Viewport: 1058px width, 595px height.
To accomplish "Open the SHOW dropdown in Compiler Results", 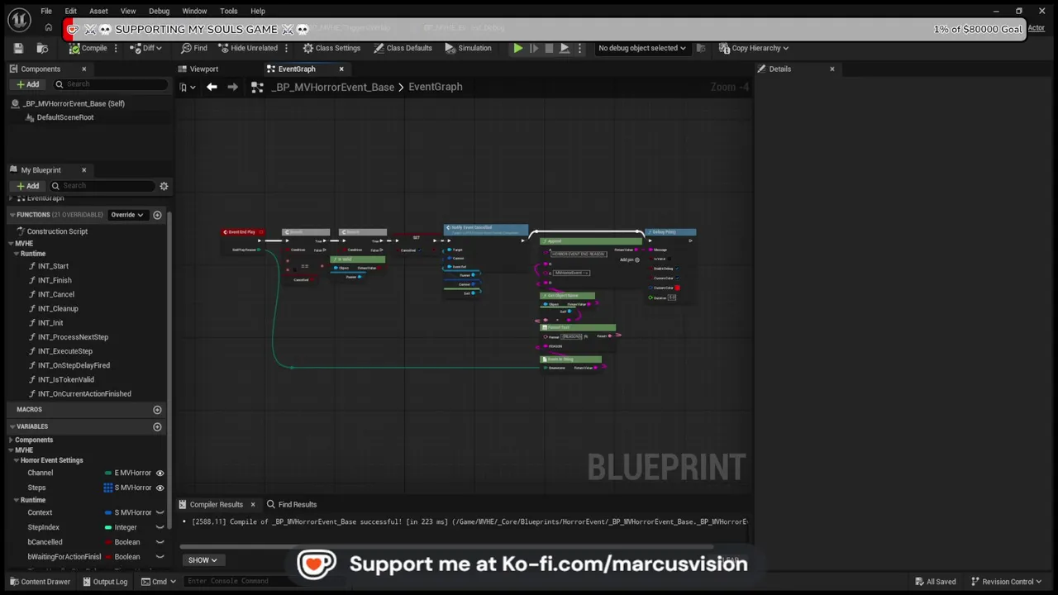I will 203,560.
